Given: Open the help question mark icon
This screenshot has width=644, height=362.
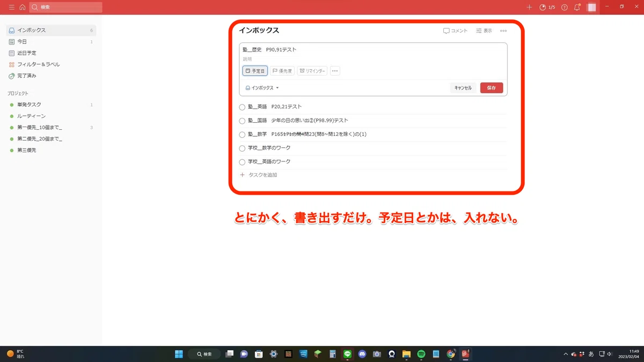Looking at the screenshot, I should 564,8.
